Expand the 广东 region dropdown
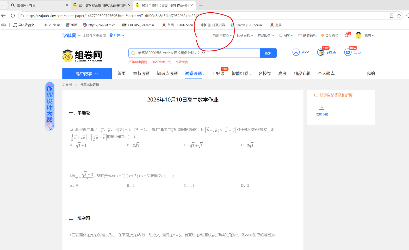 [x=117, y=35]
